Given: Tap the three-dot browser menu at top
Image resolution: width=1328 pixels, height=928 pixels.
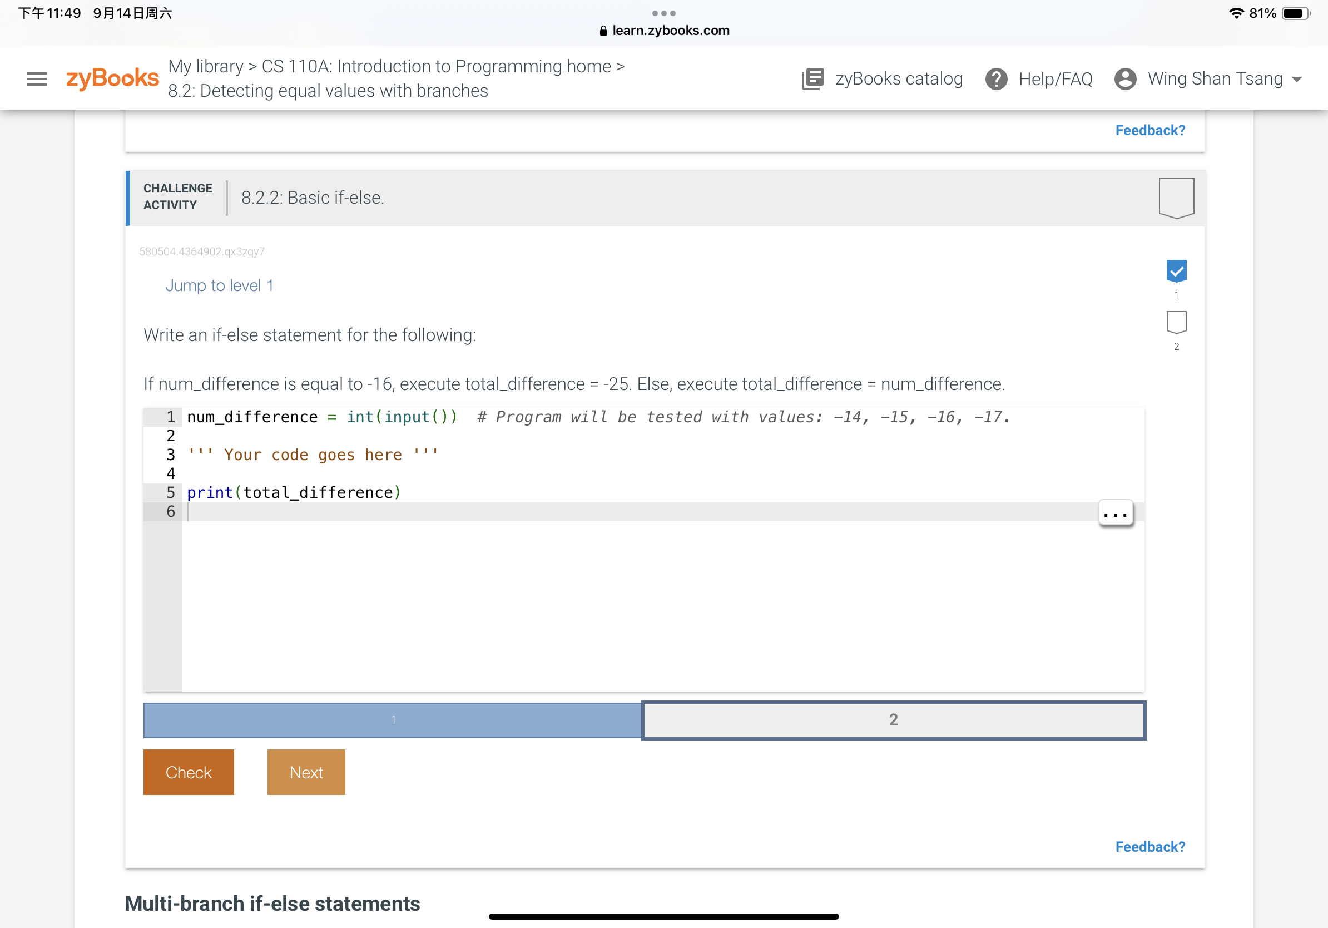Looking at the screenshot, I should [x=663, y=13].
